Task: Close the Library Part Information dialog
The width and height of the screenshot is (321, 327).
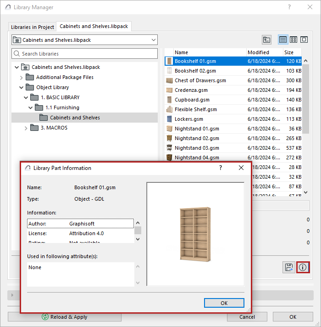Action: [x=241, y=168]
